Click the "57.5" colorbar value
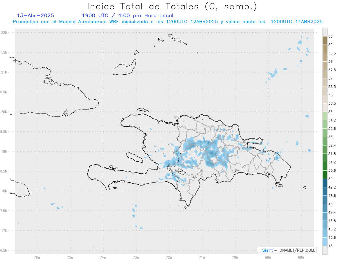The image size is (338, 261). pos(332,70)
